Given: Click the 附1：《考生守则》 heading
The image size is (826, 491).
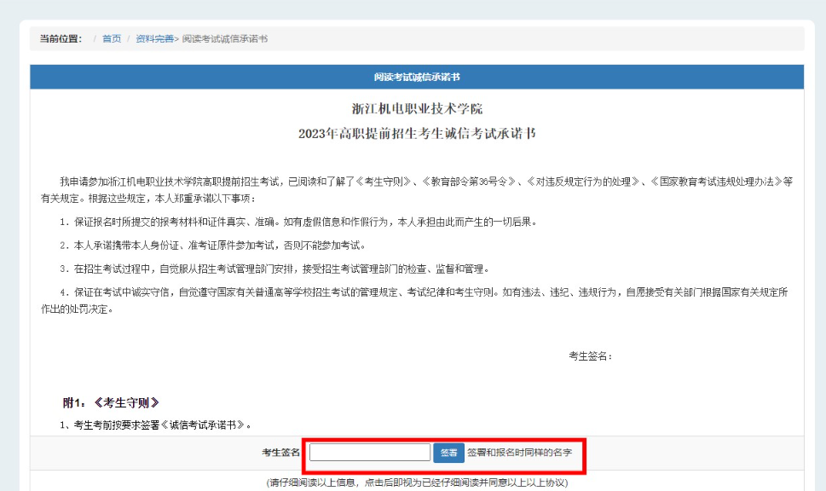Looking at the screenshot, I should click(x=111, y=403).
